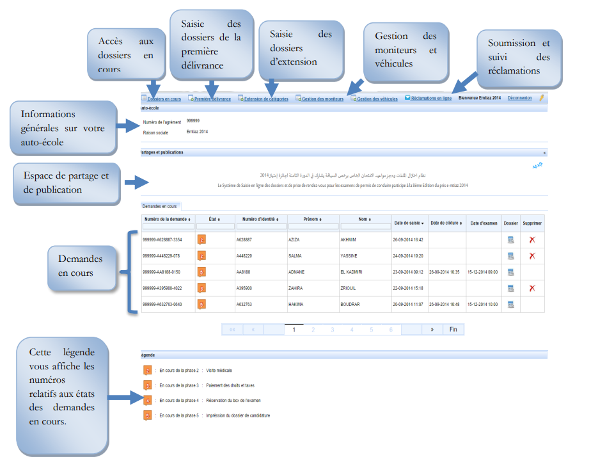The width and height of the screenshot is (614, 466).
Task: Delete request 999999-A448229-078 with red X
Action: pos(532,256)
